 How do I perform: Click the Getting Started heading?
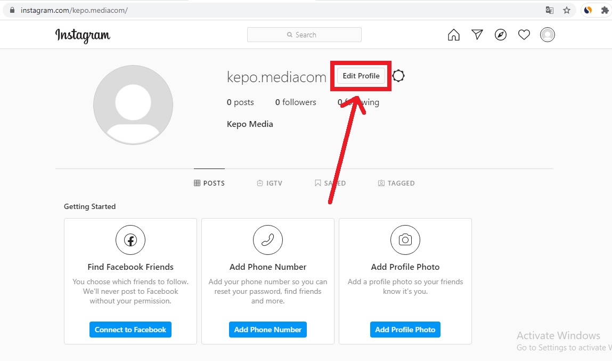90,207
